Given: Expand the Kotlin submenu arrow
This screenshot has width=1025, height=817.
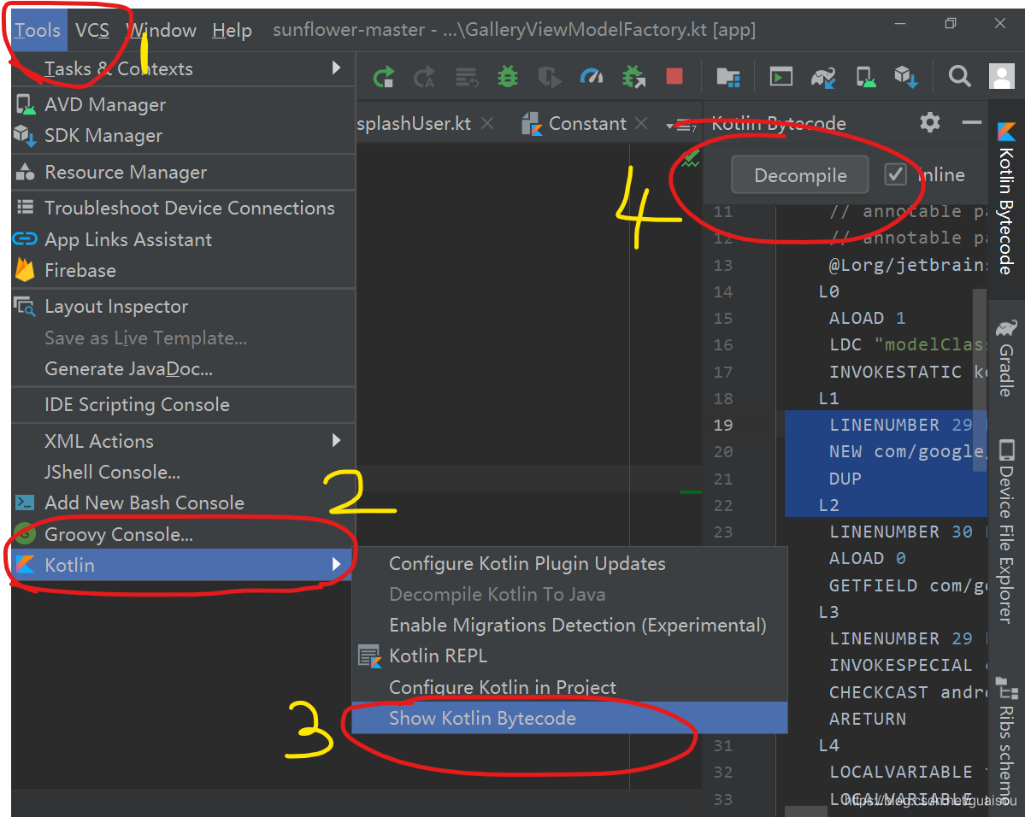Looking at the screenshot, I should point(336,564).
